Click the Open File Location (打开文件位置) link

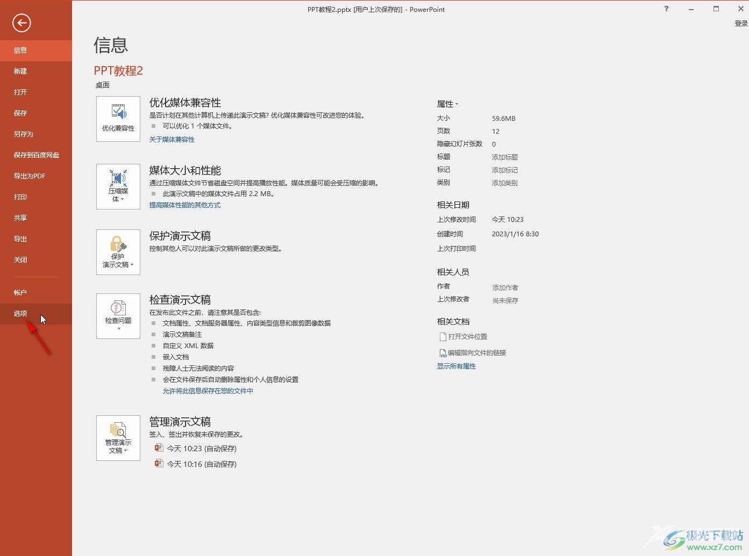tap(463, 337)
